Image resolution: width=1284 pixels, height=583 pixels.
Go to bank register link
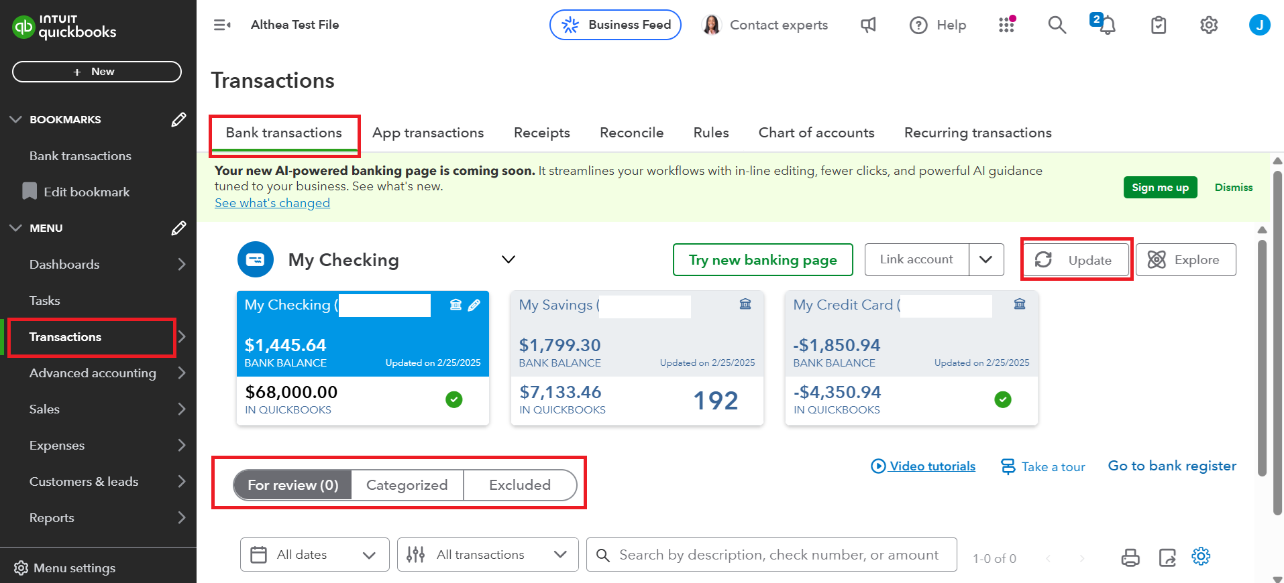click(x=1172, y=466)
